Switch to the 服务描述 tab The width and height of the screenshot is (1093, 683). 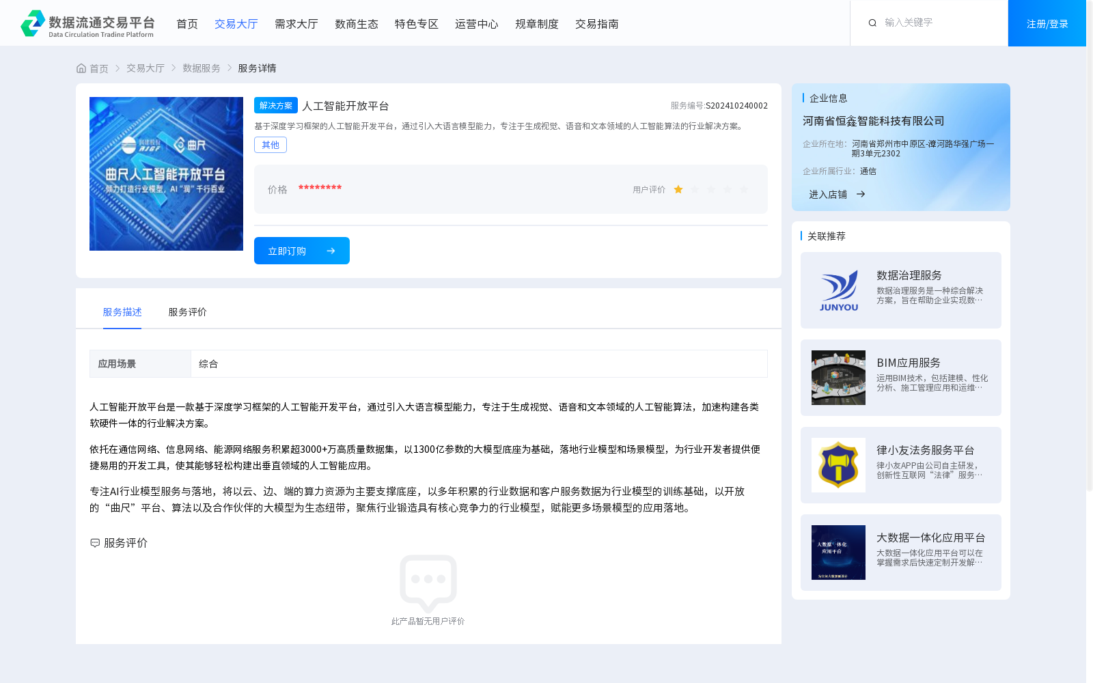point(122,312)
